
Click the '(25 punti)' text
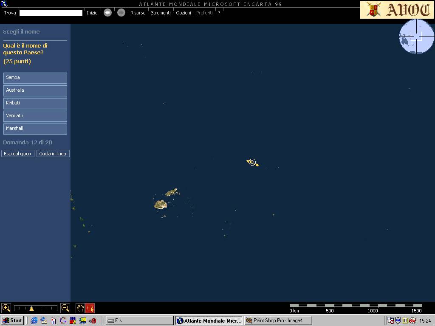(17, 61)
